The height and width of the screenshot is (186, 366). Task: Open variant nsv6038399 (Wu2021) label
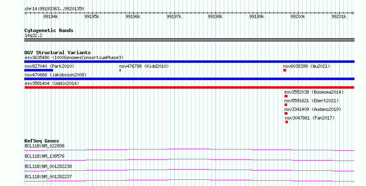[x=306, y=66]
